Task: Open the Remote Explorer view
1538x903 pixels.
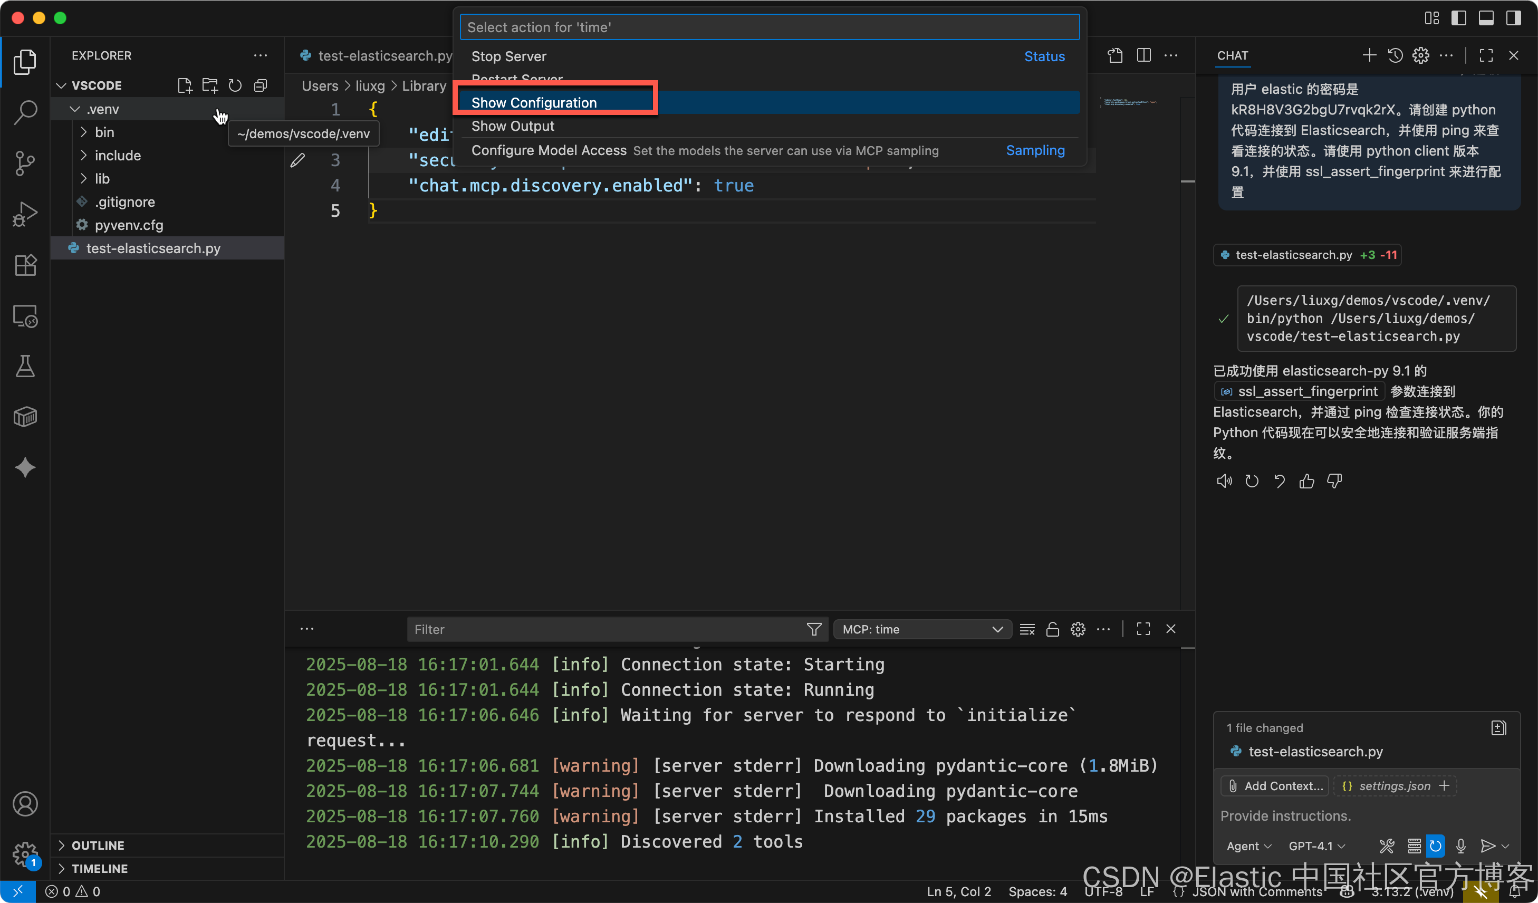Action: (x=25, y=316)
